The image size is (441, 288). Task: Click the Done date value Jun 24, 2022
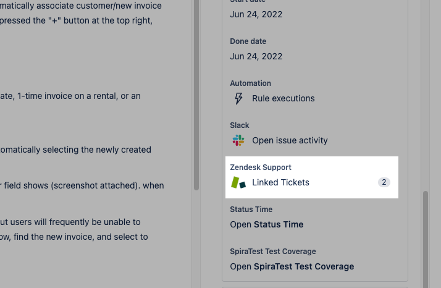(x=256, y=56)
